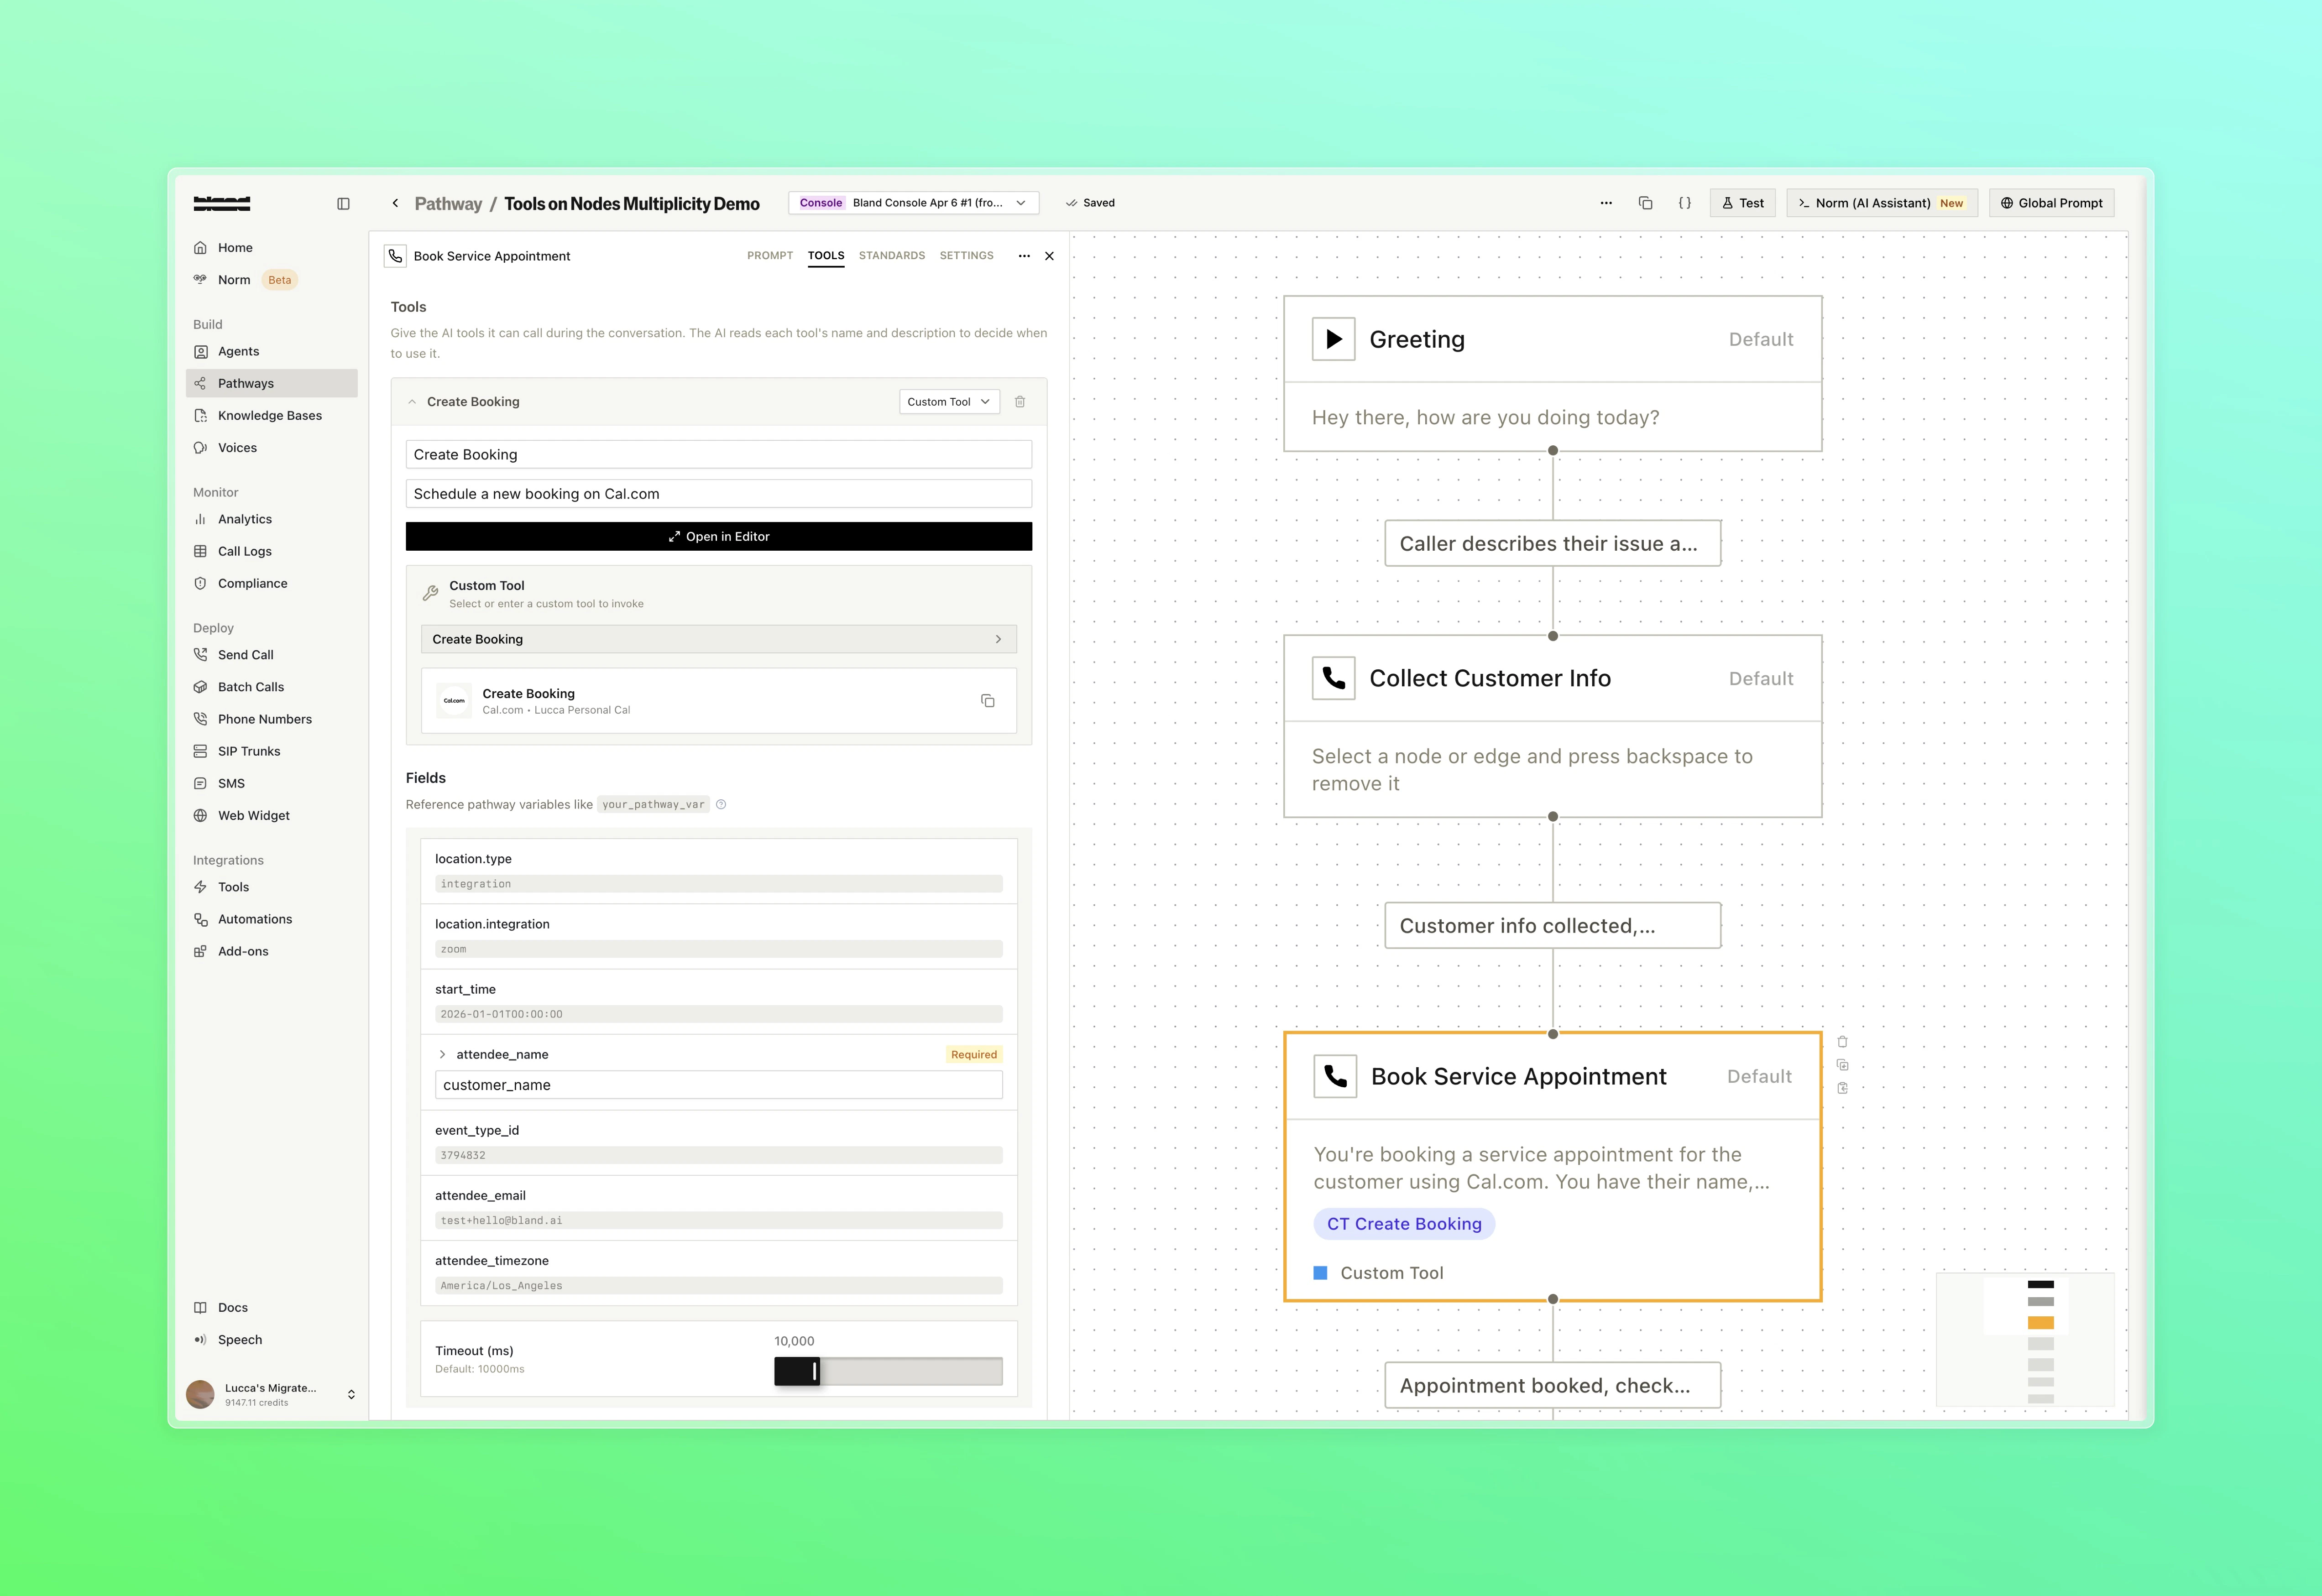Toggle the sidebar collapse icon
This screenshot has width=2322, height=1596.
pyautogui.click(x=344, y=203)
